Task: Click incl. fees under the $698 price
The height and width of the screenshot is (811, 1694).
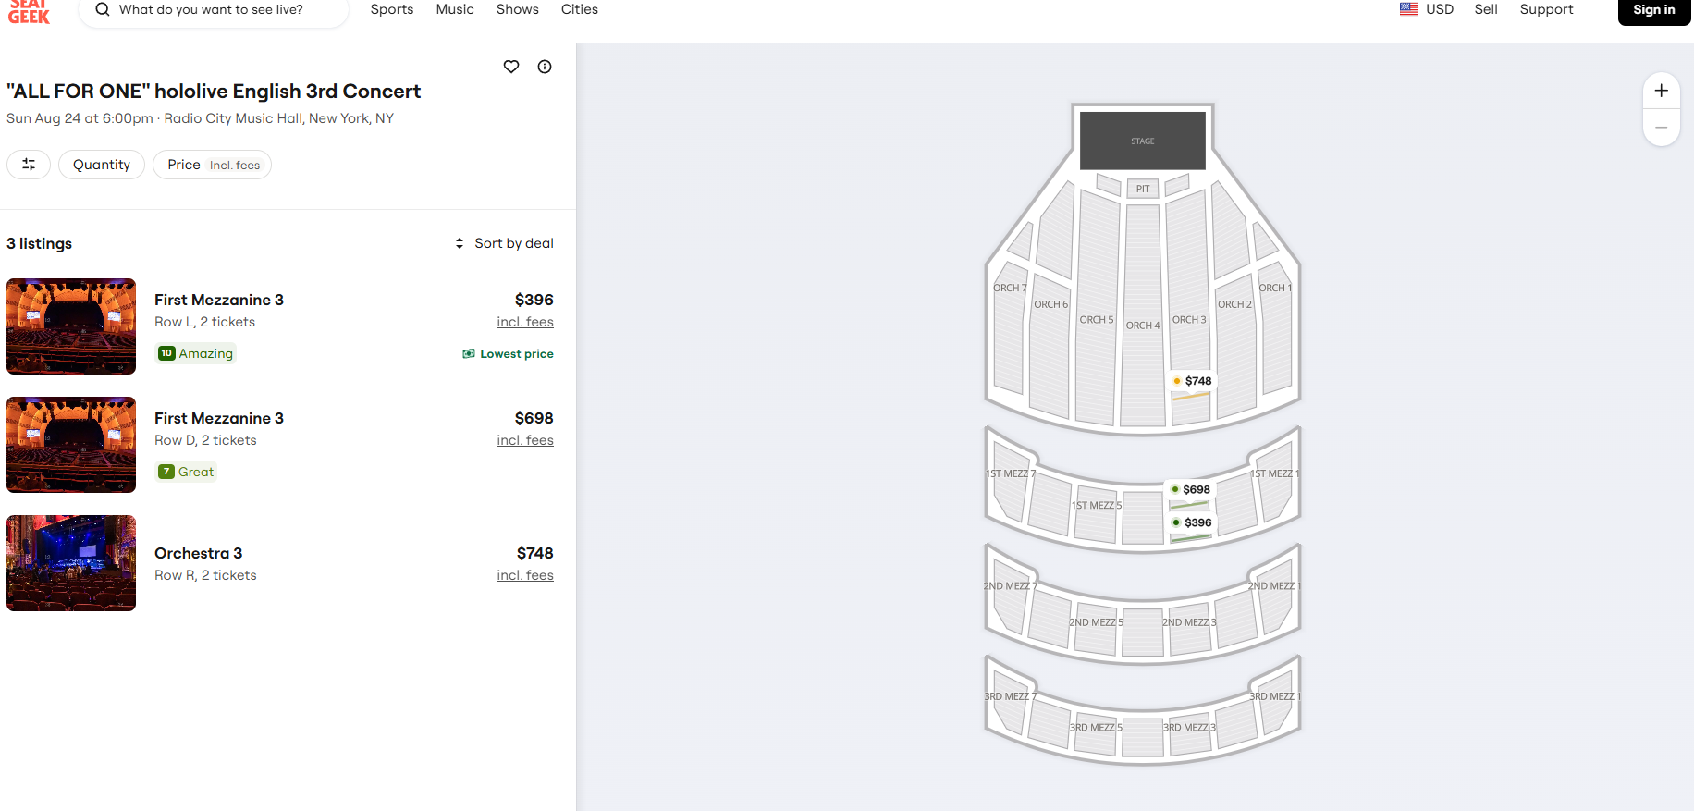Action: point(525,440)
